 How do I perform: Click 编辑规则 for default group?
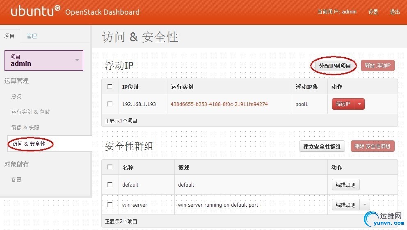346,185
